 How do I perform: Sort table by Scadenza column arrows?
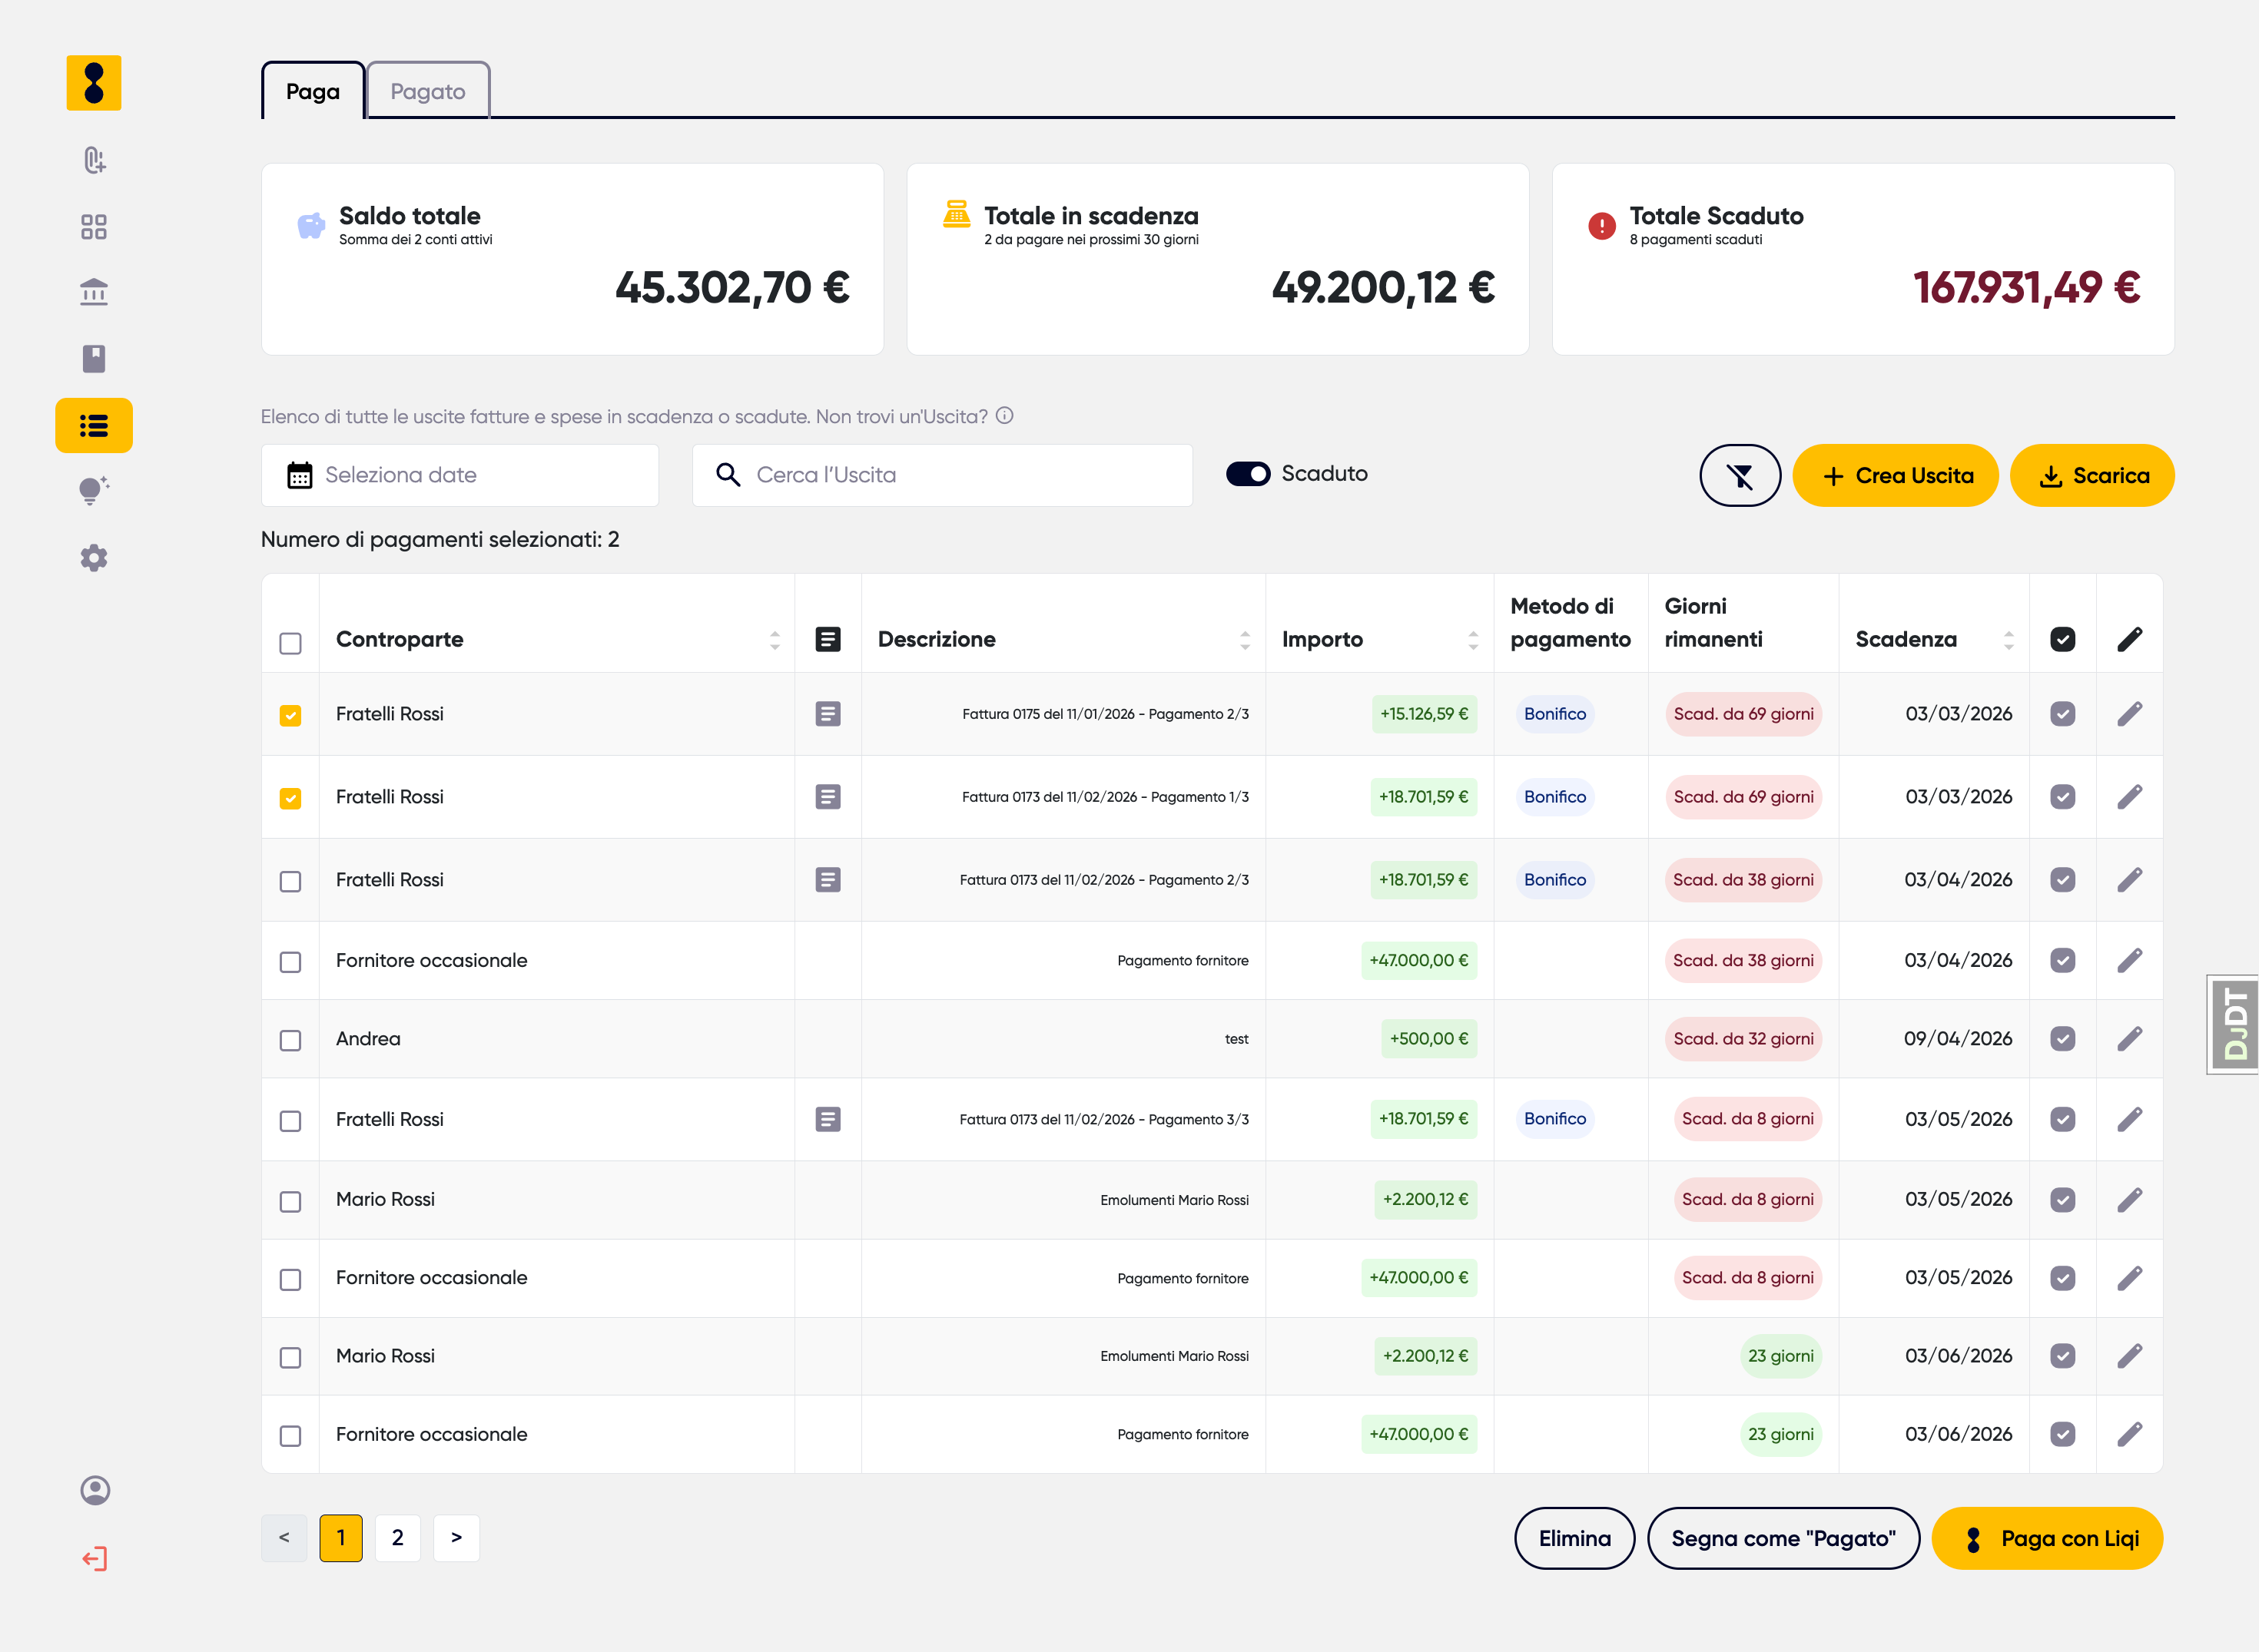pos(2008,640)
